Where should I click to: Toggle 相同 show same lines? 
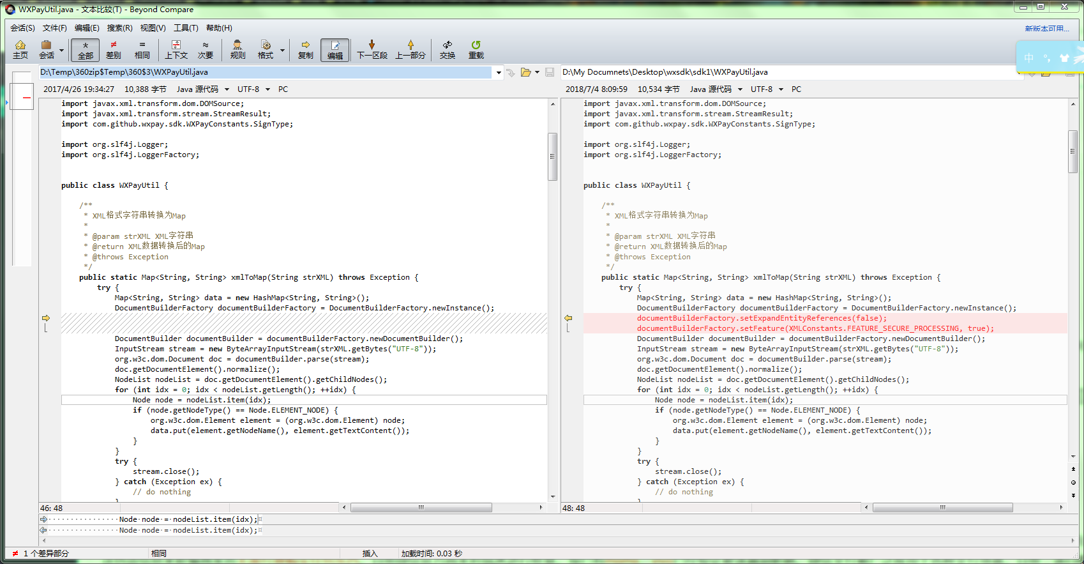click(142, 49)
